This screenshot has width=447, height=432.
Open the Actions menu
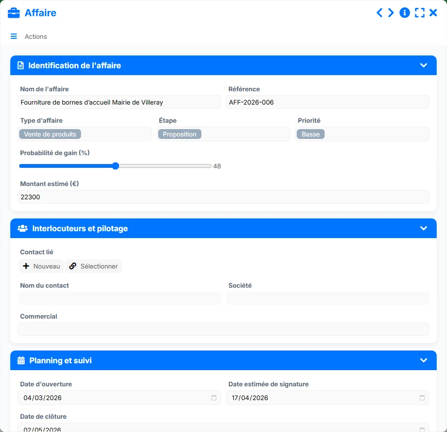(x=36, y=36)
